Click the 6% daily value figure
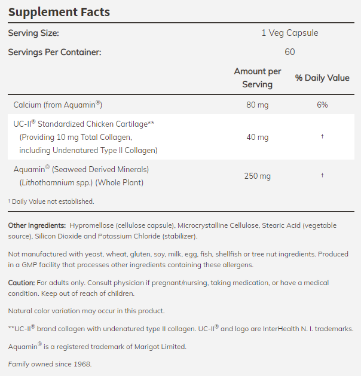Screen dimensions: 361x376 tap(322, 105)
